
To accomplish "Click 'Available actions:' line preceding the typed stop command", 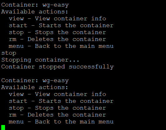I will point(35,12).
